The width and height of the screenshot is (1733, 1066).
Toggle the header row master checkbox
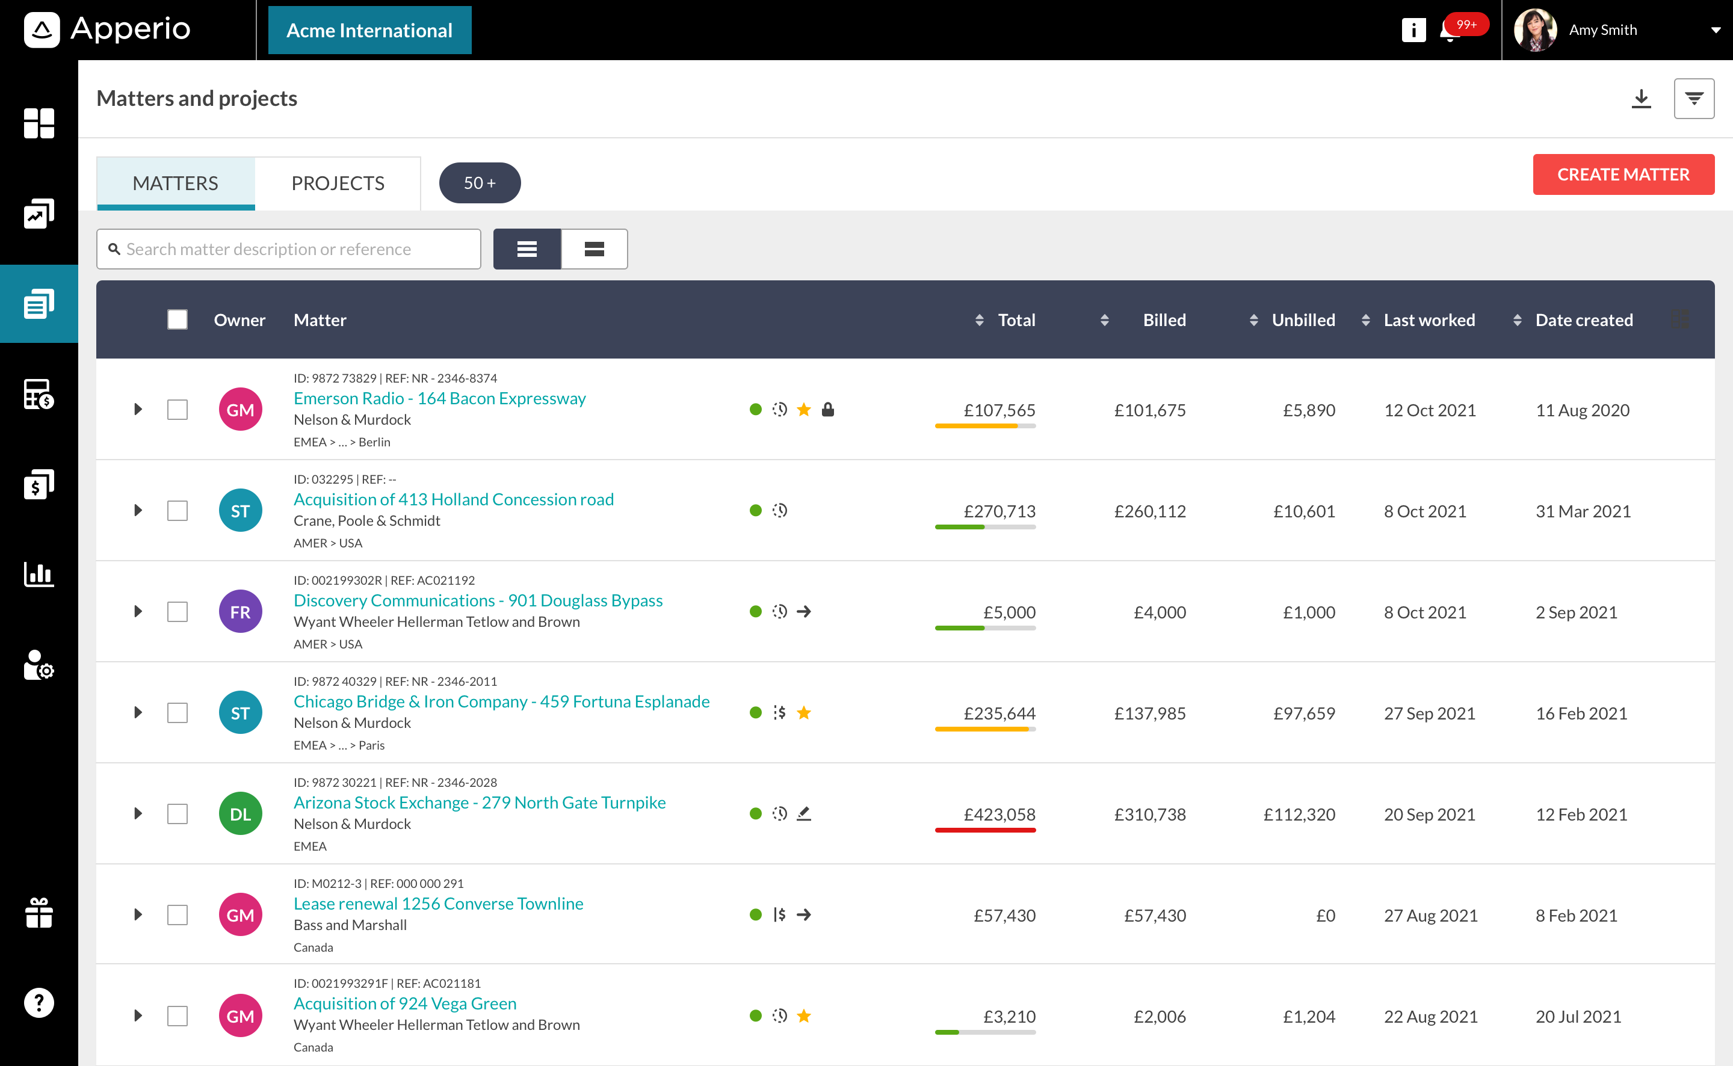(x=177, y=319)
